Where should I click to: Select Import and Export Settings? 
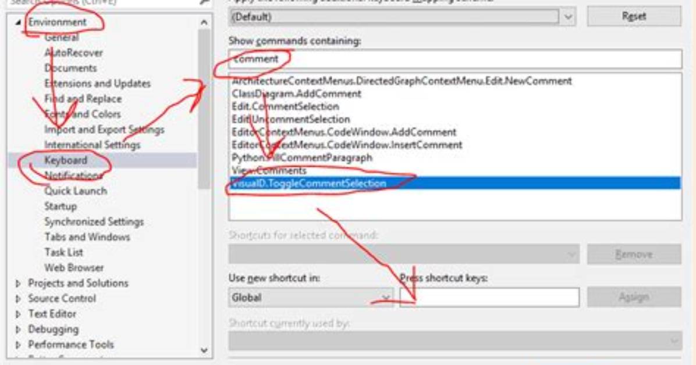(x=104, y=130)
